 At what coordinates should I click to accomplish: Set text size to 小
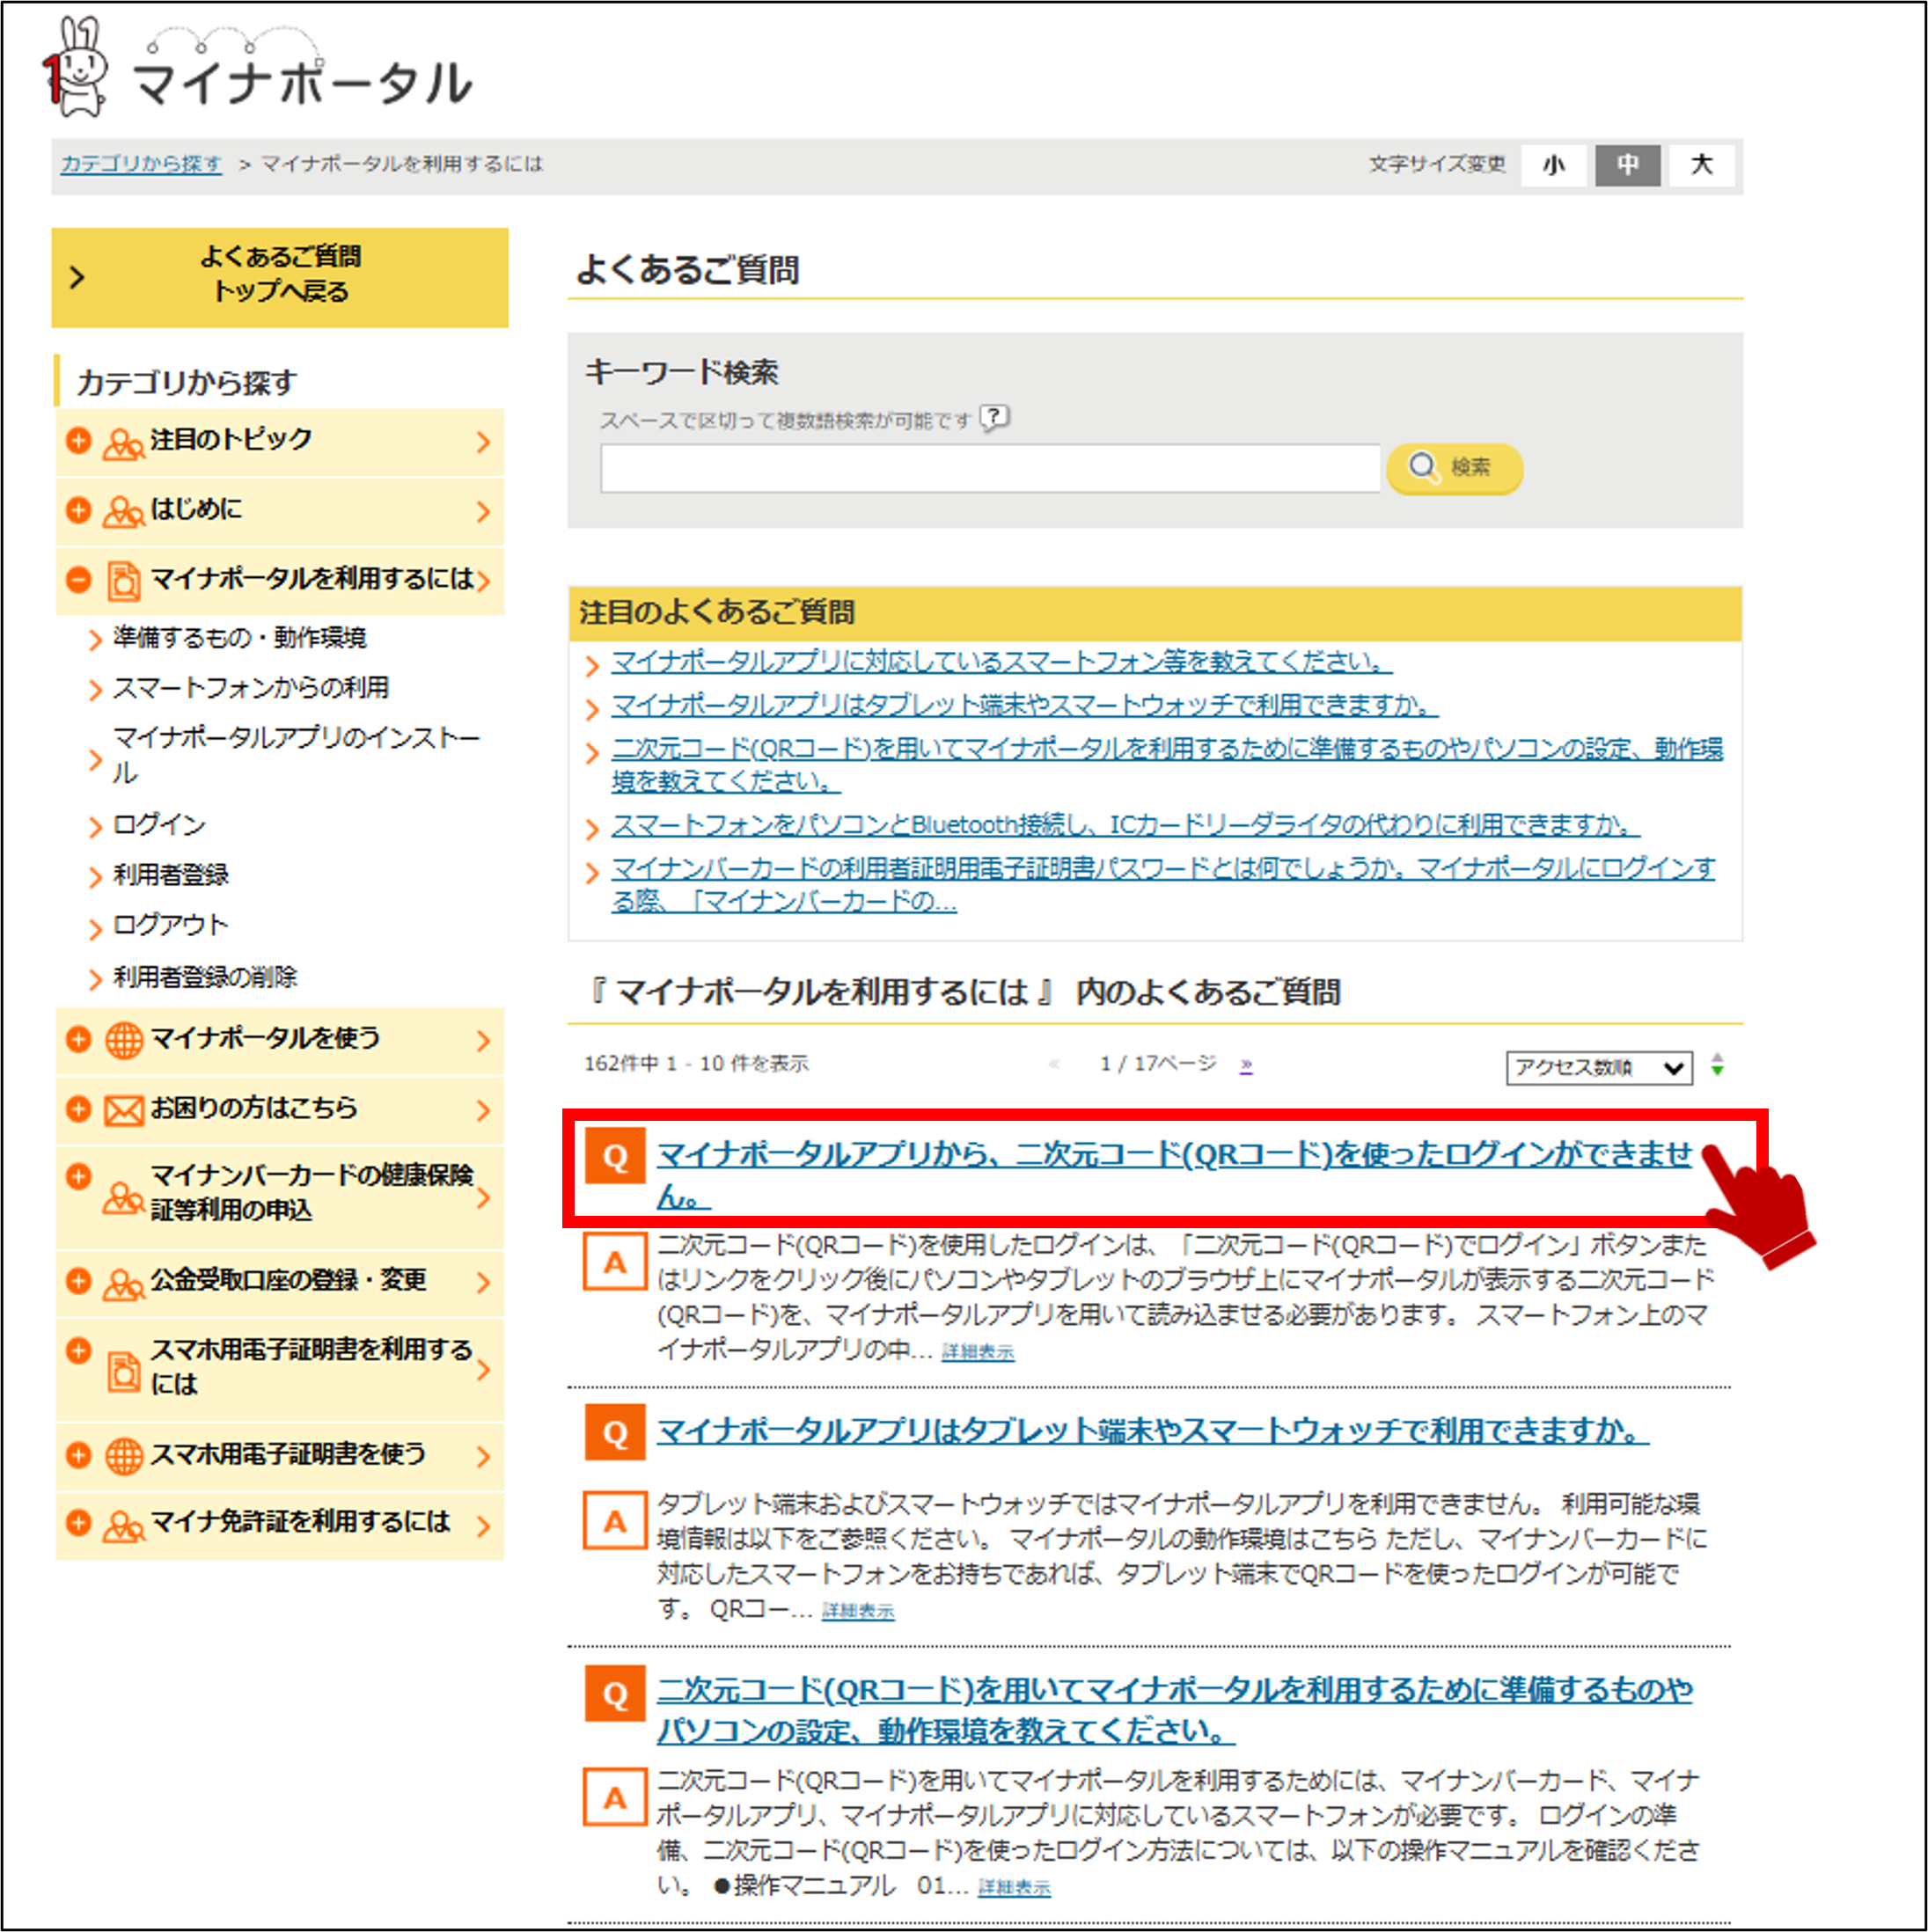tap(1553, 165)
